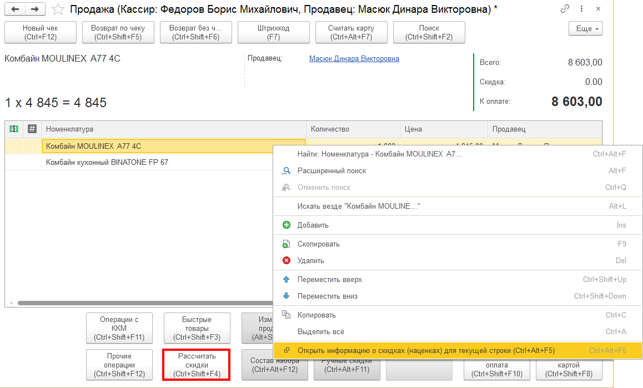Viewport: 643px width, 388px height.
Task: Click the back navigation arrow
Action: pyautogui.click(x=15, y=9)
